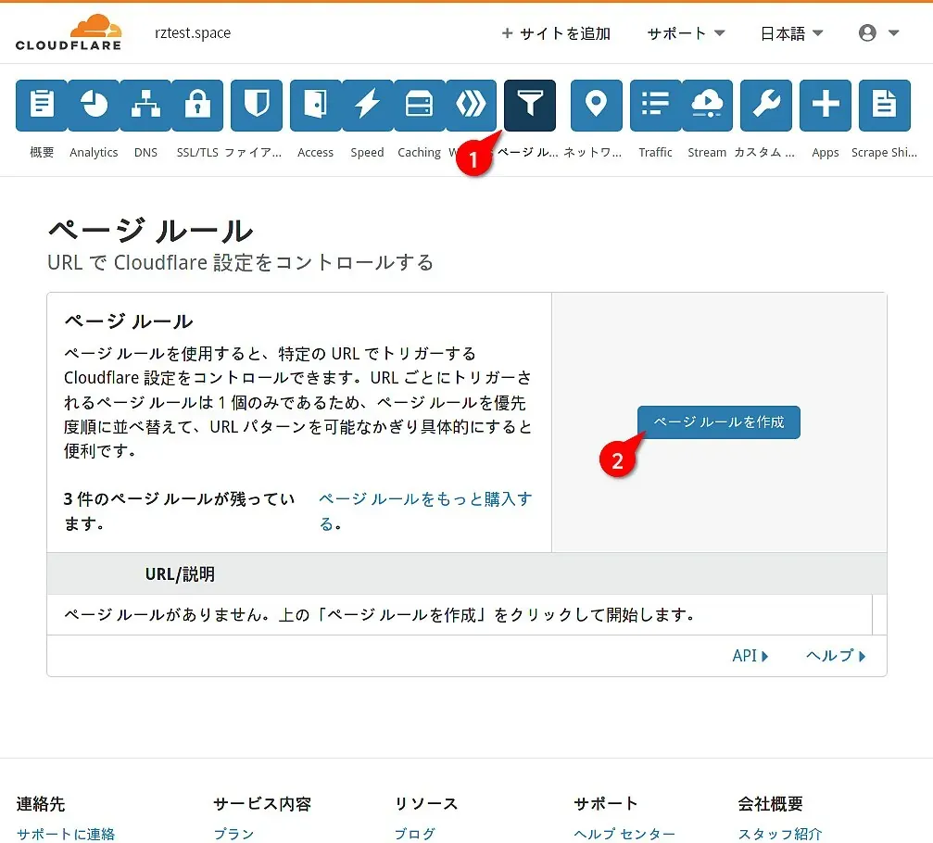This screenshot has height=843, width=933.
Task: Open the Apps plus icon
Action: coord(825,106)
